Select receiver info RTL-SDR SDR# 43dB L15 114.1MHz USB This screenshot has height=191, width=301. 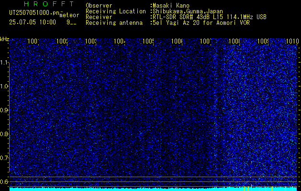pos(210,17)
